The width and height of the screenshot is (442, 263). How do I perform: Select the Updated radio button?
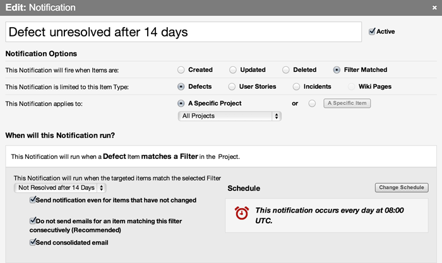coord(233,70)
